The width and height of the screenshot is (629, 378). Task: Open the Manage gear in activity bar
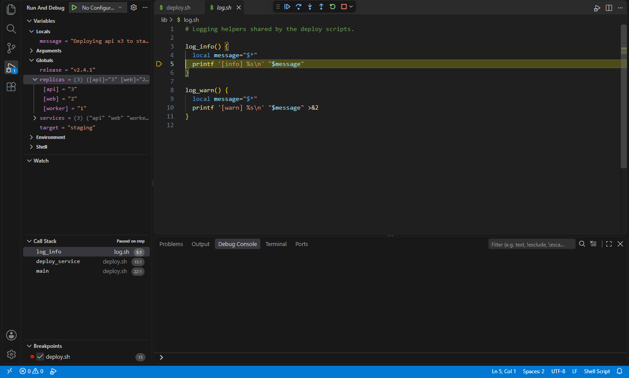[x=11, y=354]
